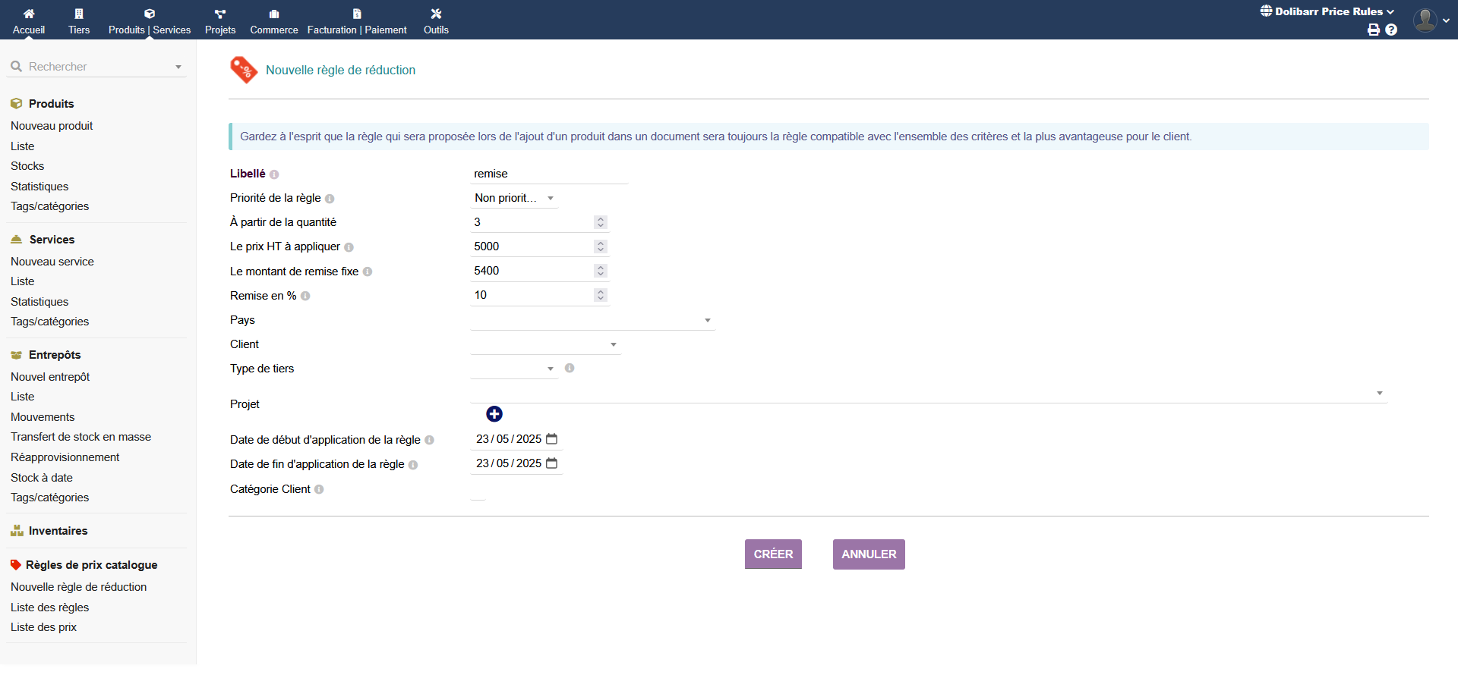1458x675 pixels.
Task: Click the CRÉER button
Action: point(773,554)
